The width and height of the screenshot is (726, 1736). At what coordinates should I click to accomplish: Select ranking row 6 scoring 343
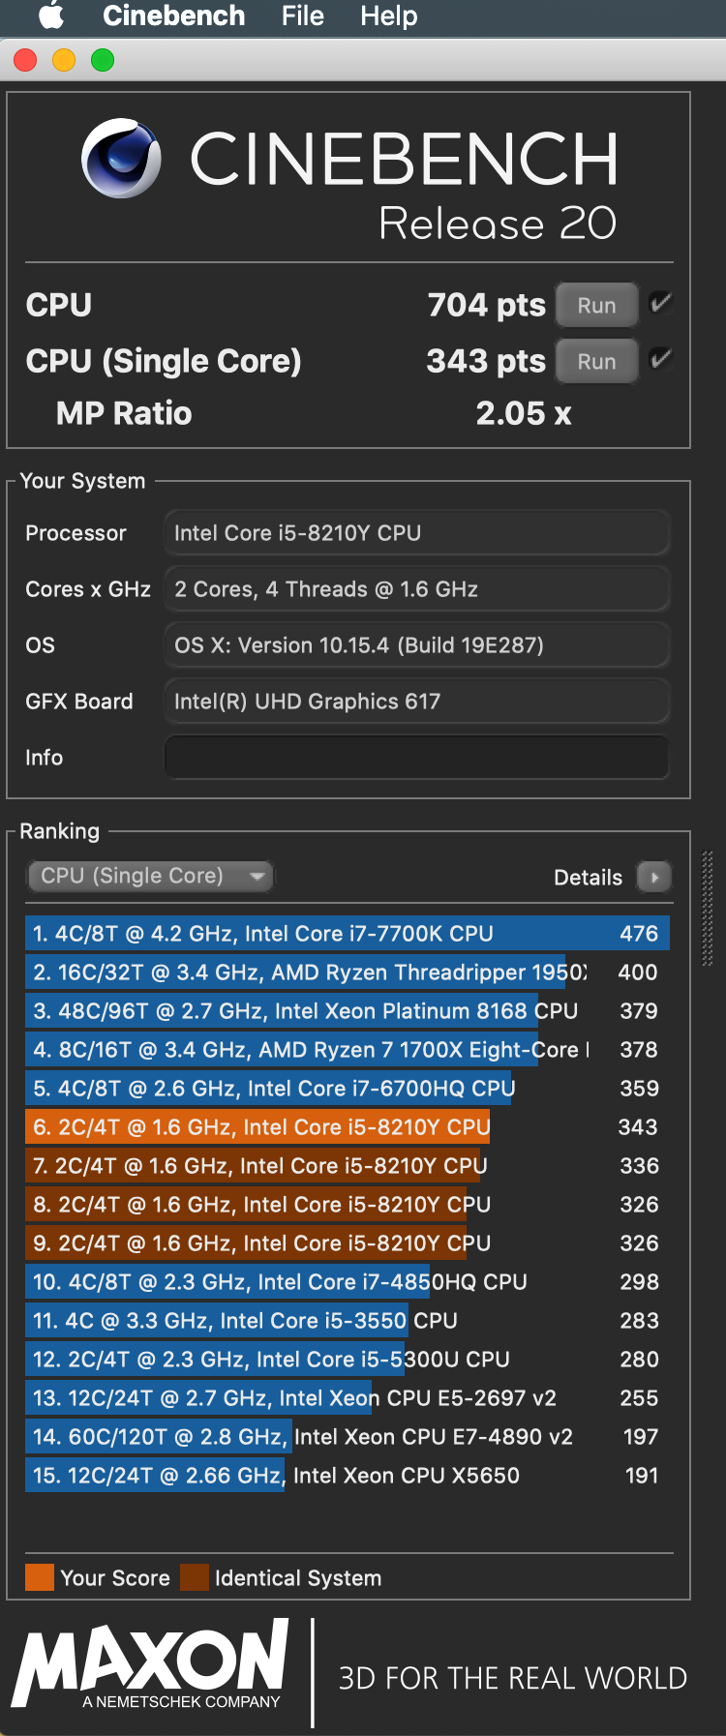point(347,1127)
